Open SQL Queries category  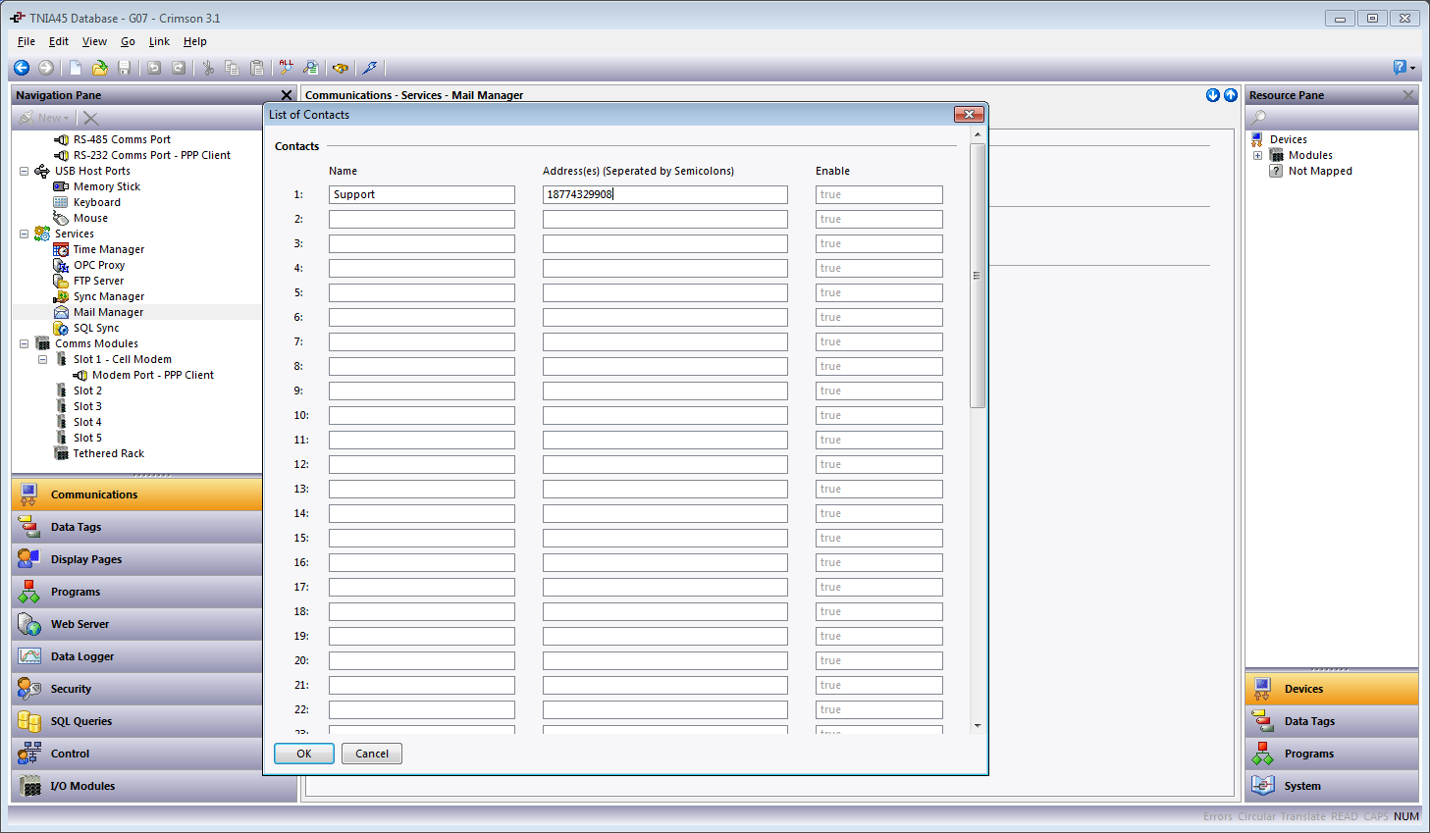137,721
